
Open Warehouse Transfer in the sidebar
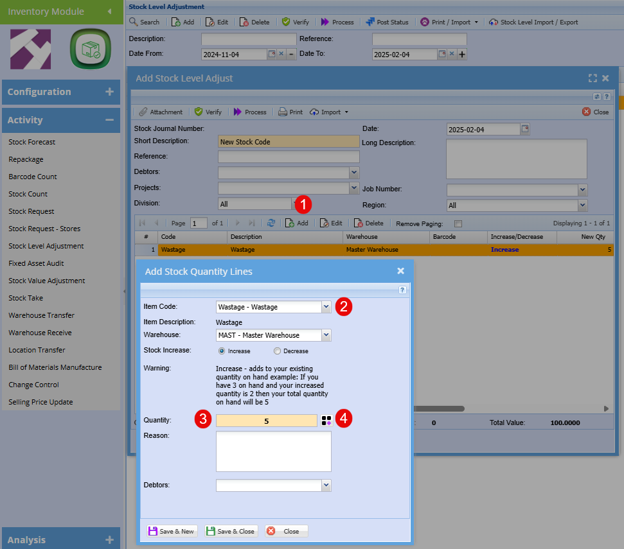(41, 315)
